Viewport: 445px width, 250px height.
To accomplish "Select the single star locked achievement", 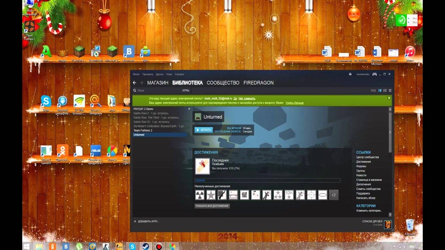I will click(211, 195).
